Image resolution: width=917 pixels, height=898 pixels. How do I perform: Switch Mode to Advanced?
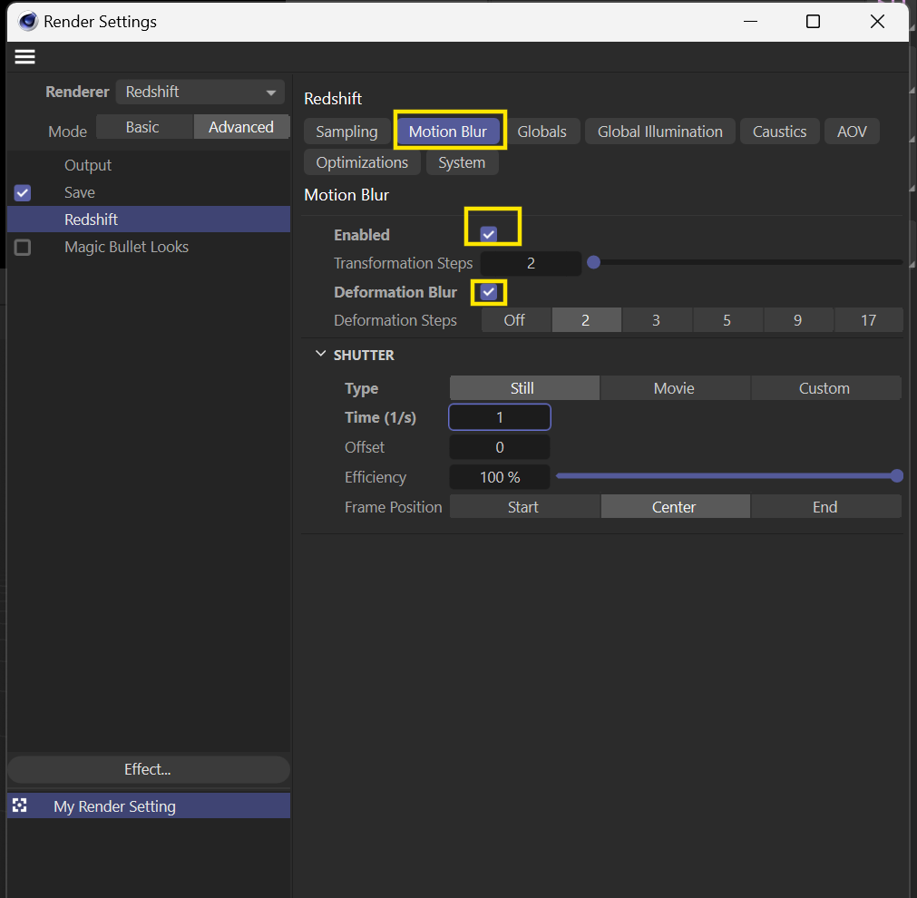point(241,127)
